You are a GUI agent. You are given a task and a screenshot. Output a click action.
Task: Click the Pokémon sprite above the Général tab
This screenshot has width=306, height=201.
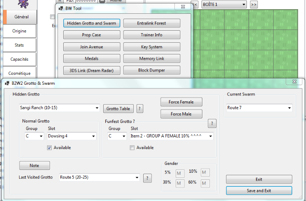23,4
